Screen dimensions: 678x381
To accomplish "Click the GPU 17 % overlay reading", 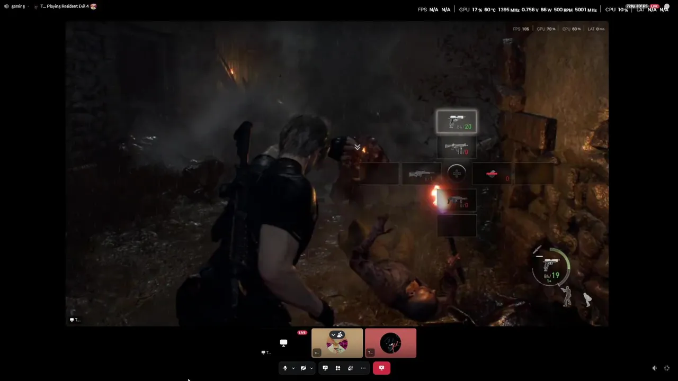I will click(x=471, y=10).
